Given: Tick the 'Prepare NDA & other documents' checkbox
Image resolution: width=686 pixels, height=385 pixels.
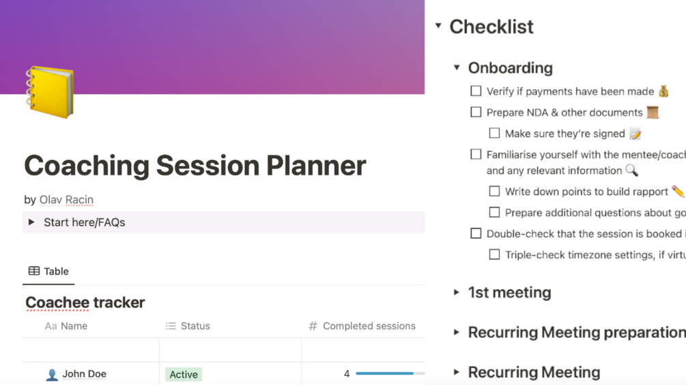Looking at the screenshot, I should coord(476,112).
